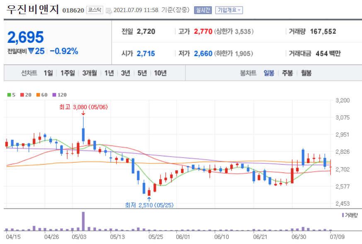362x244 pixels.
Task: Click the tallest volume bar near 05/06
Action: click(x=83, y=221)
